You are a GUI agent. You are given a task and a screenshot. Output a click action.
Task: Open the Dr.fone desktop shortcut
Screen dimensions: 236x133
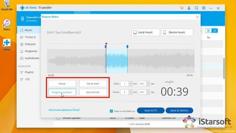tap(7, 44)
